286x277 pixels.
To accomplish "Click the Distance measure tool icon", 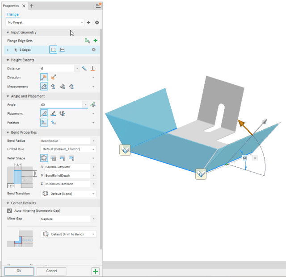I will coord(84,68).
